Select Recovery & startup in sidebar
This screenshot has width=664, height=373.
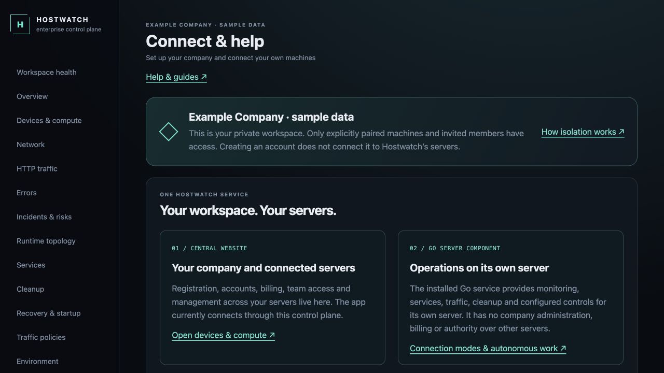tap(49, 313)
